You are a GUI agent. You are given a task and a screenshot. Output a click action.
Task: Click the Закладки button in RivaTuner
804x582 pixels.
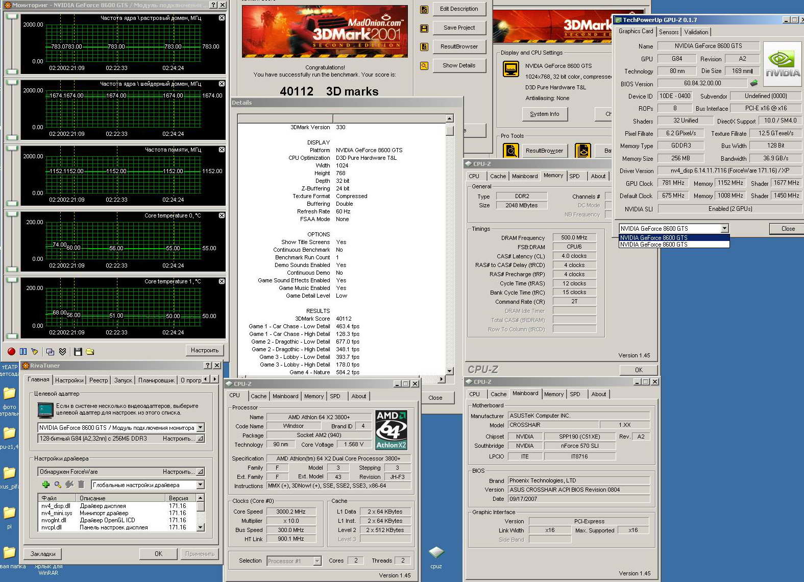43,554
